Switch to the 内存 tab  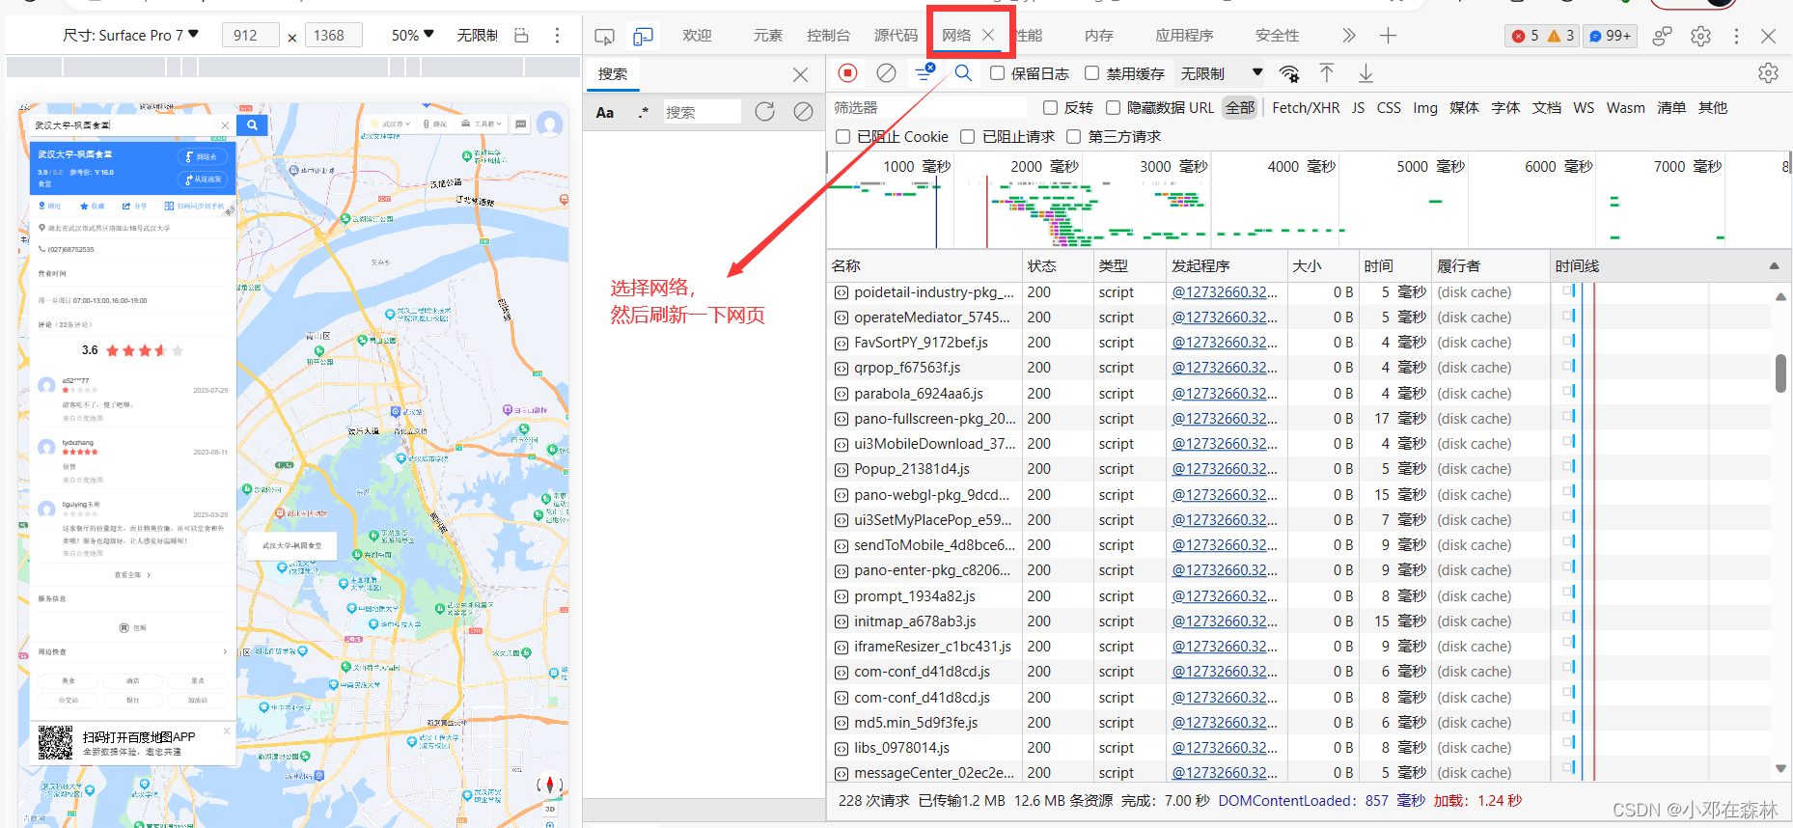(1099, 36)
